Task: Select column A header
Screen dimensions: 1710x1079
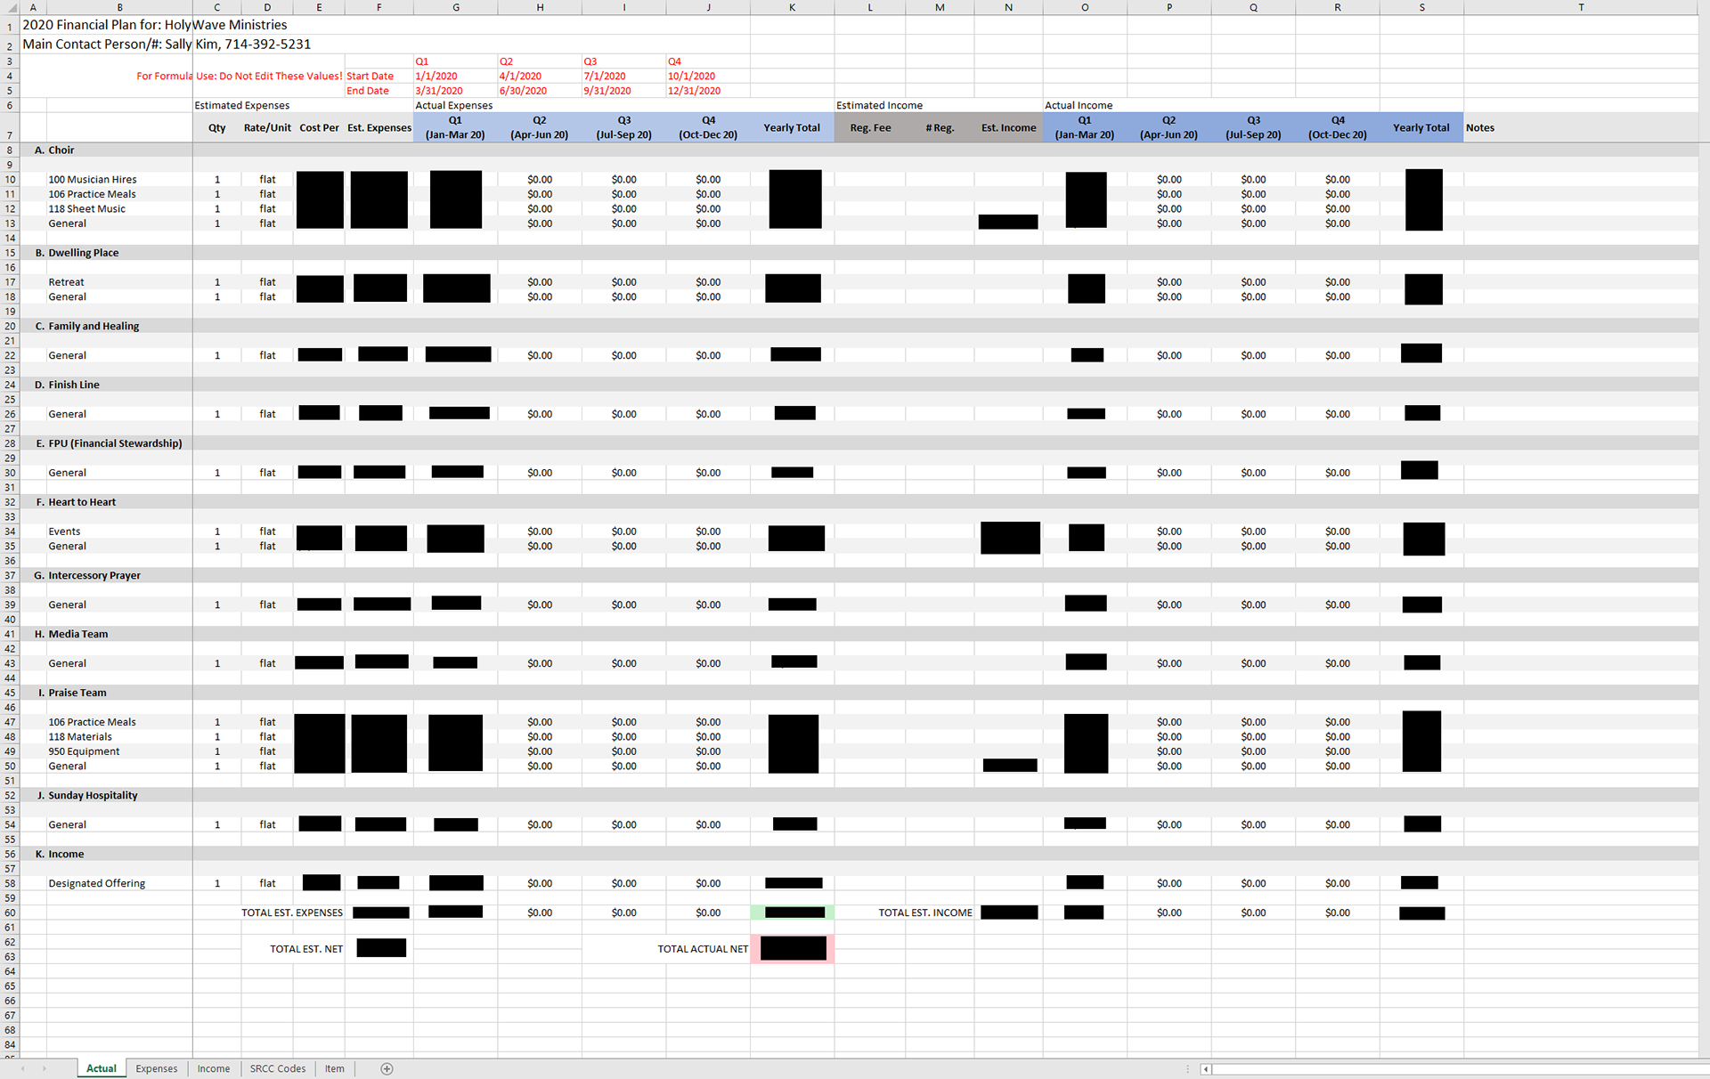Action: [33, 7]
